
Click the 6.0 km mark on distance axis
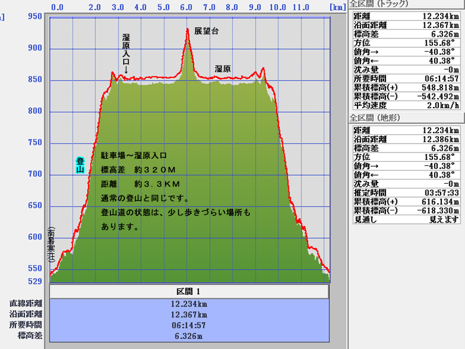[186, 8]
